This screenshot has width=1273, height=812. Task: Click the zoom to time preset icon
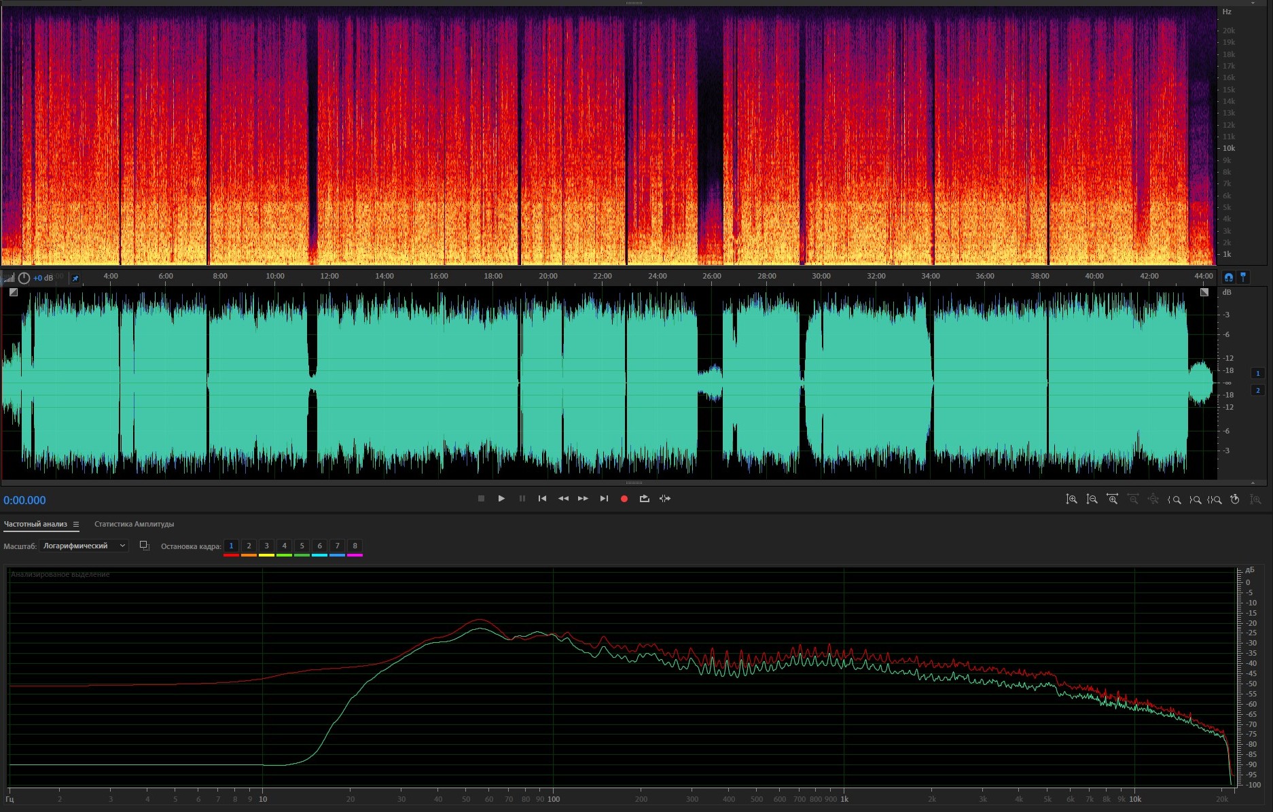tap(1235, 499)
